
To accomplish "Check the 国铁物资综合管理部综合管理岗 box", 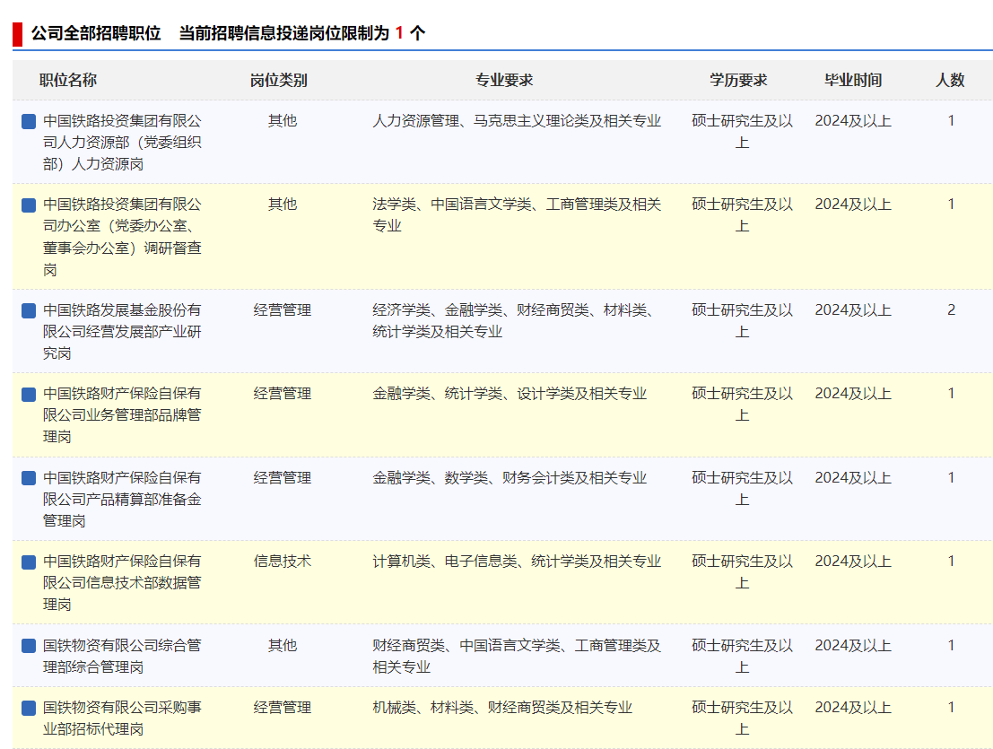I will (29, 646).
